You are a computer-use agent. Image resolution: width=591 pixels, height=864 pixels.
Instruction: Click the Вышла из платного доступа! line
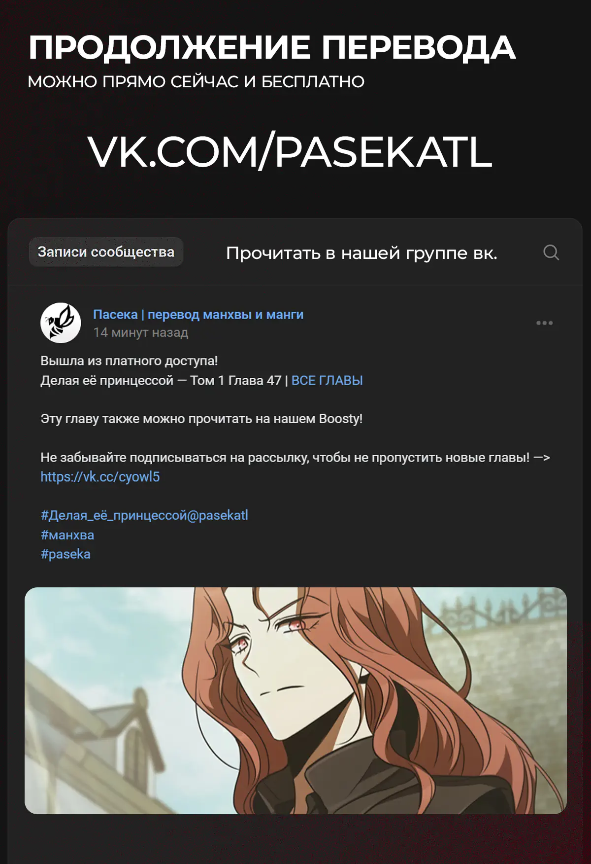coord(129,361)
